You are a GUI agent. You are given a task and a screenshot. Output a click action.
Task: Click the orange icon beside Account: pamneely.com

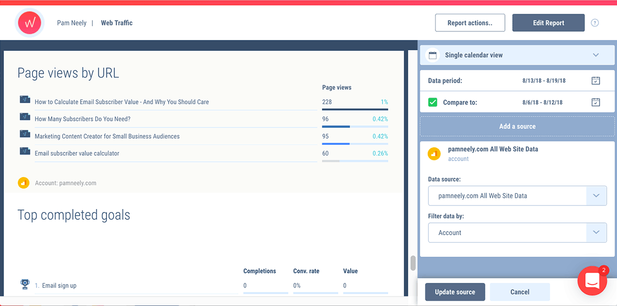pos(23,183)
